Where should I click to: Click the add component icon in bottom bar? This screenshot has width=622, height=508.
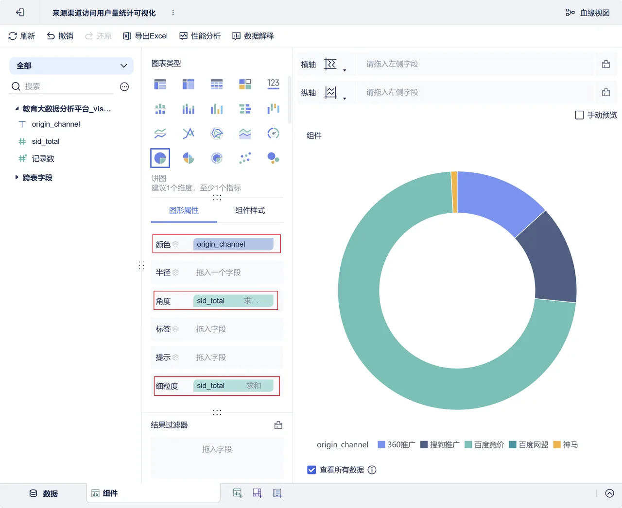(238, 493)
